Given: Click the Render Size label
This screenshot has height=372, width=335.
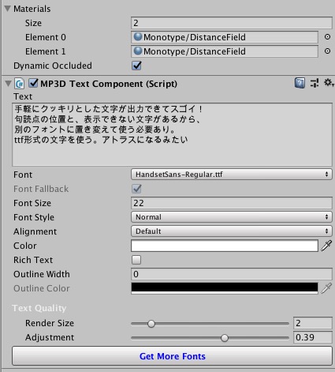Looking at the screenshot, I should tap(50, 323).
